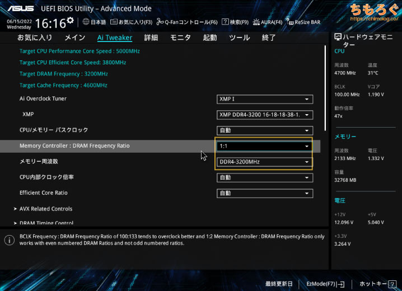This screenshot has width=402, height=291.
Task: Open language selection globe icon
Action: [86, 22]
